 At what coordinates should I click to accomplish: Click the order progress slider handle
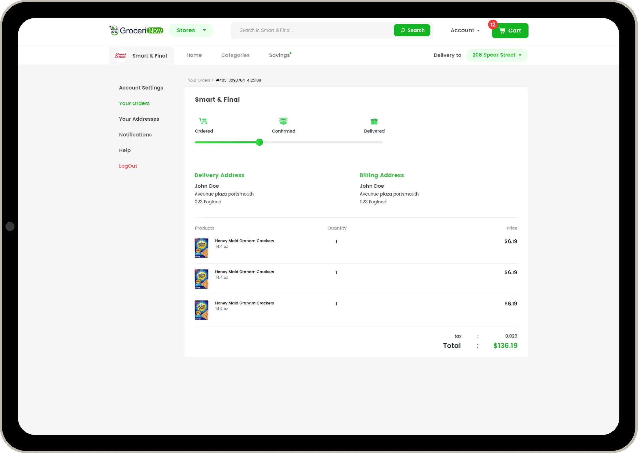click(x=259, y=142)
